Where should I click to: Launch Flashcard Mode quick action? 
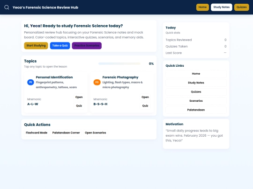[x=37, y=133]
